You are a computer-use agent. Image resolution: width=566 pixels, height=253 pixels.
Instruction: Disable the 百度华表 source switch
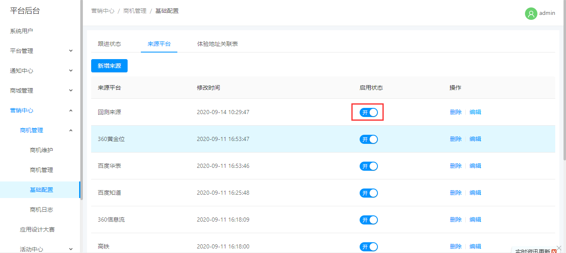point(369,166)
